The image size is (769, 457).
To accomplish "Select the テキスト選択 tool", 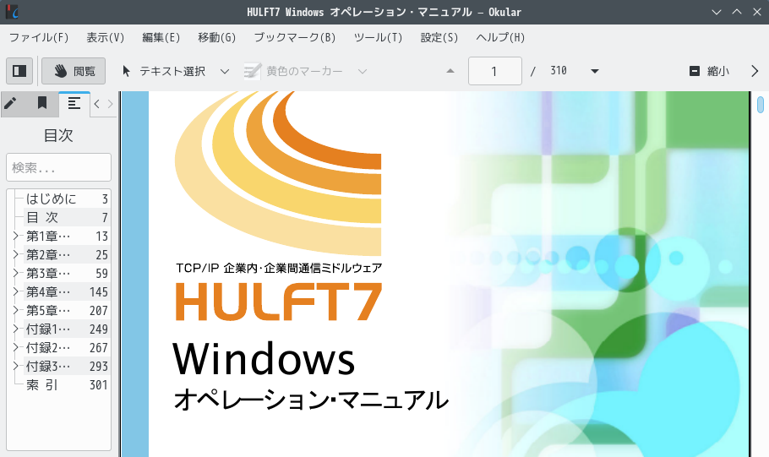I will [x=164, y=71].
